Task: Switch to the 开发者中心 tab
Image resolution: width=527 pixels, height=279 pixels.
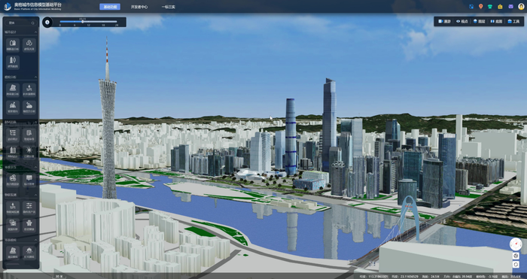Action: [x=139, y=7]
